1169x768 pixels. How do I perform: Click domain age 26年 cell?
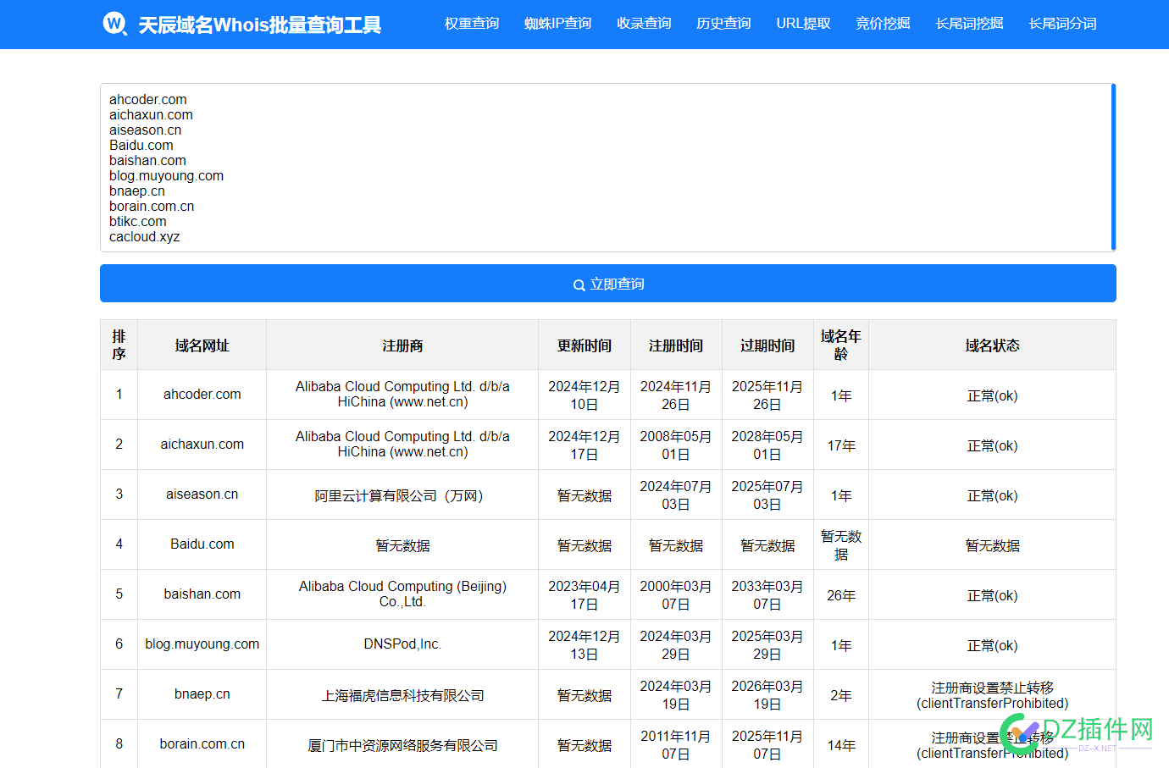pyautogui.click(x=841, y=595)
